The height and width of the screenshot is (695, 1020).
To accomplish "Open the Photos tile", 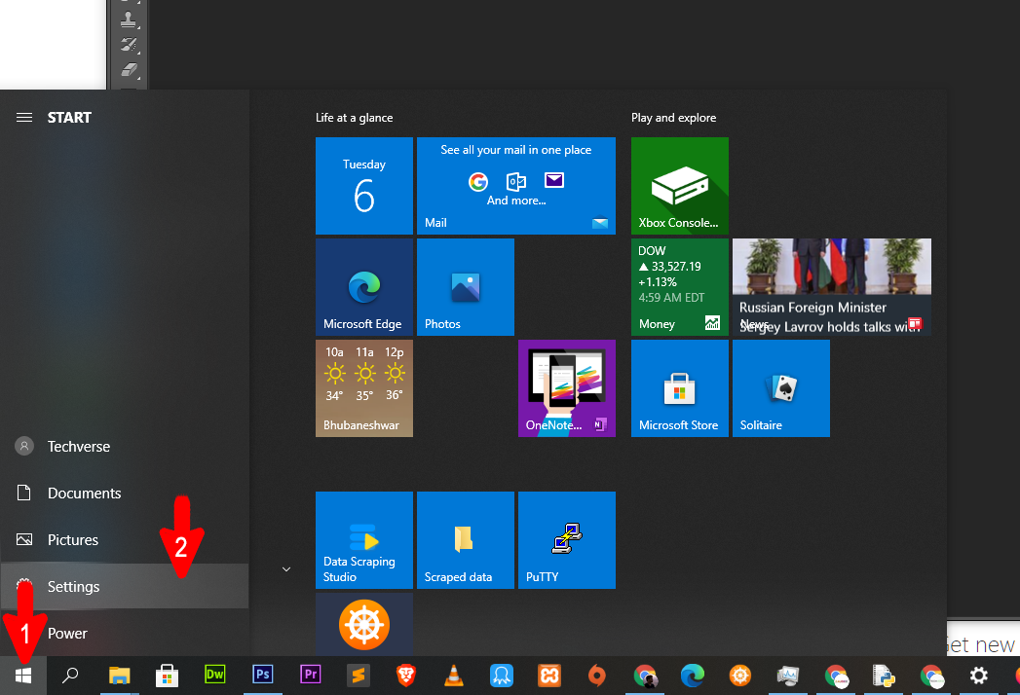I will [466, 287].
